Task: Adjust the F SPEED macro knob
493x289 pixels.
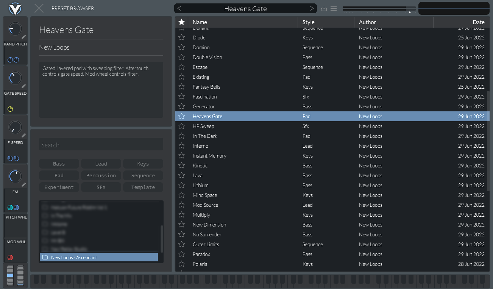Action: 15,127
